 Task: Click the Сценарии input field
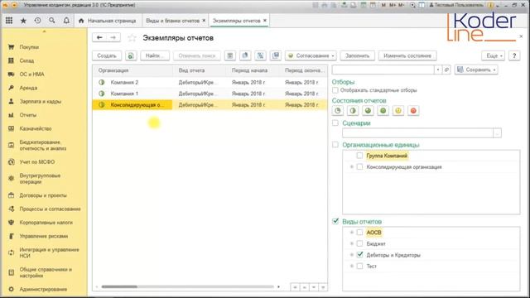click(x=417, y=133)
